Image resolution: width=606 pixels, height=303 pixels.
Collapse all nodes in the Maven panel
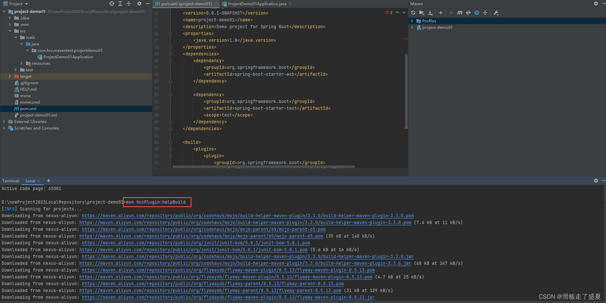point(485,13)
